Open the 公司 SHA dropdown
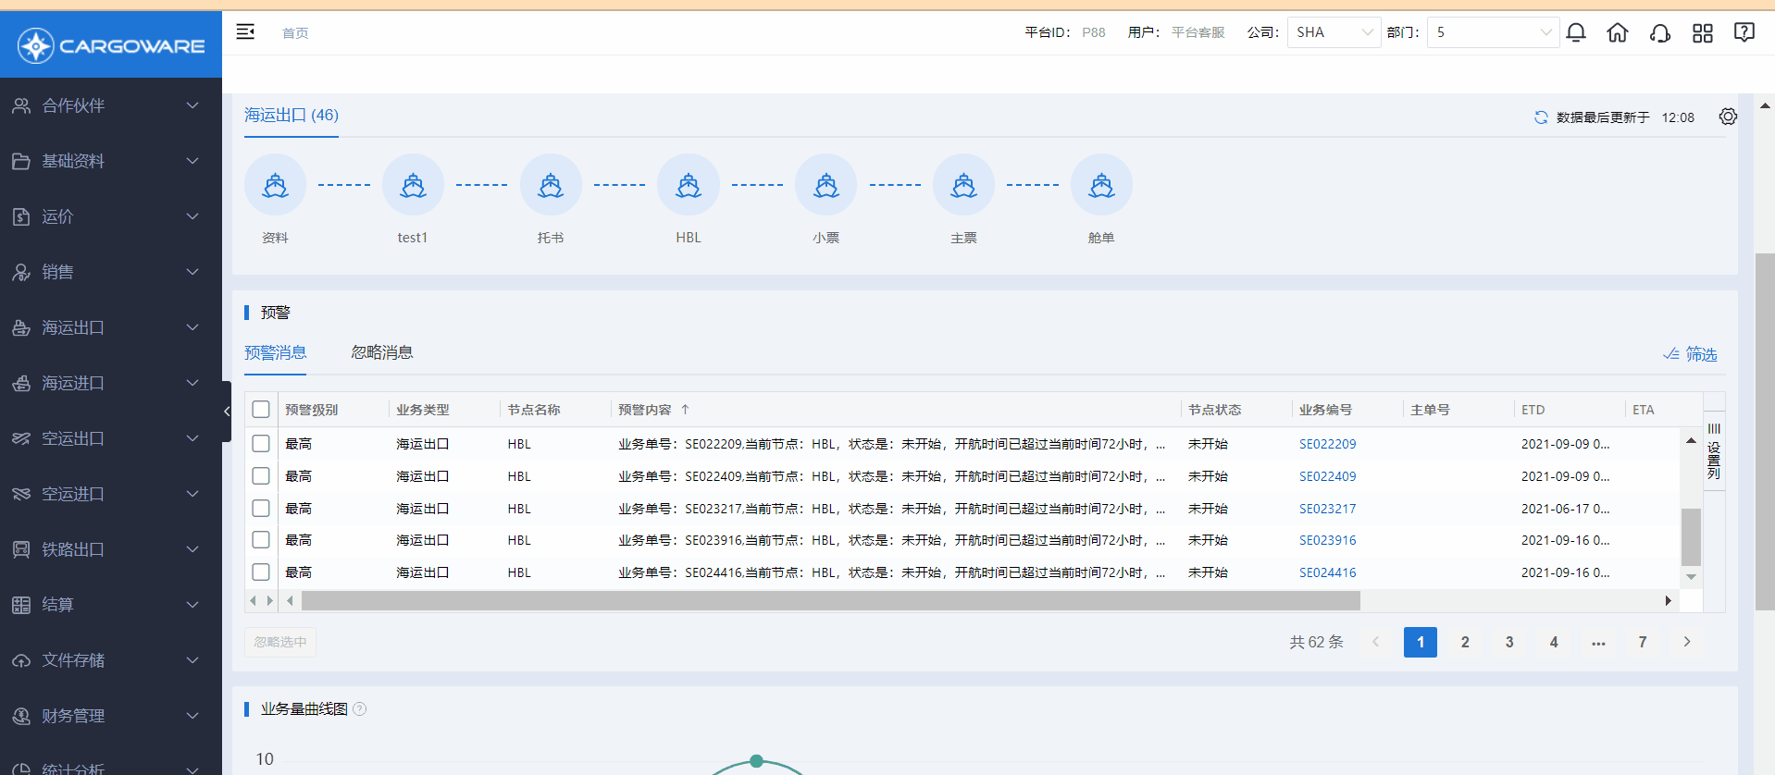 (1334, 32)
